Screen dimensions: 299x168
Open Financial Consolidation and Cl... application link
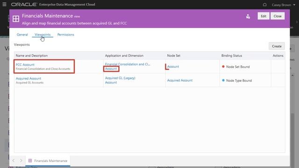[x=128, y=64]
